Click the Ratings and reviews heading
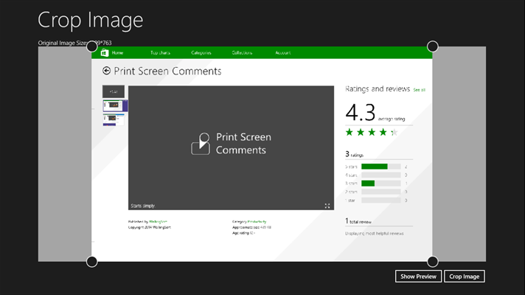This screenshot has height=295, width=525. pyautogui.click(x=378, y=88)
